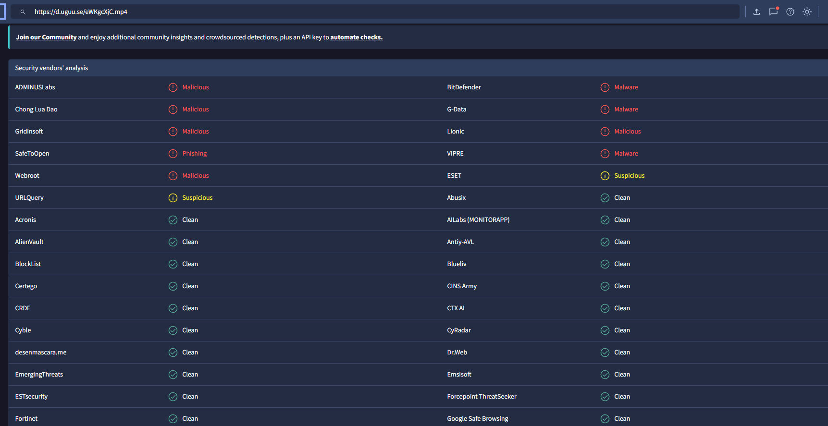The image size is (828, 426).
Task: Click ADMINUSLabs red alert icon
Action: 173,87
